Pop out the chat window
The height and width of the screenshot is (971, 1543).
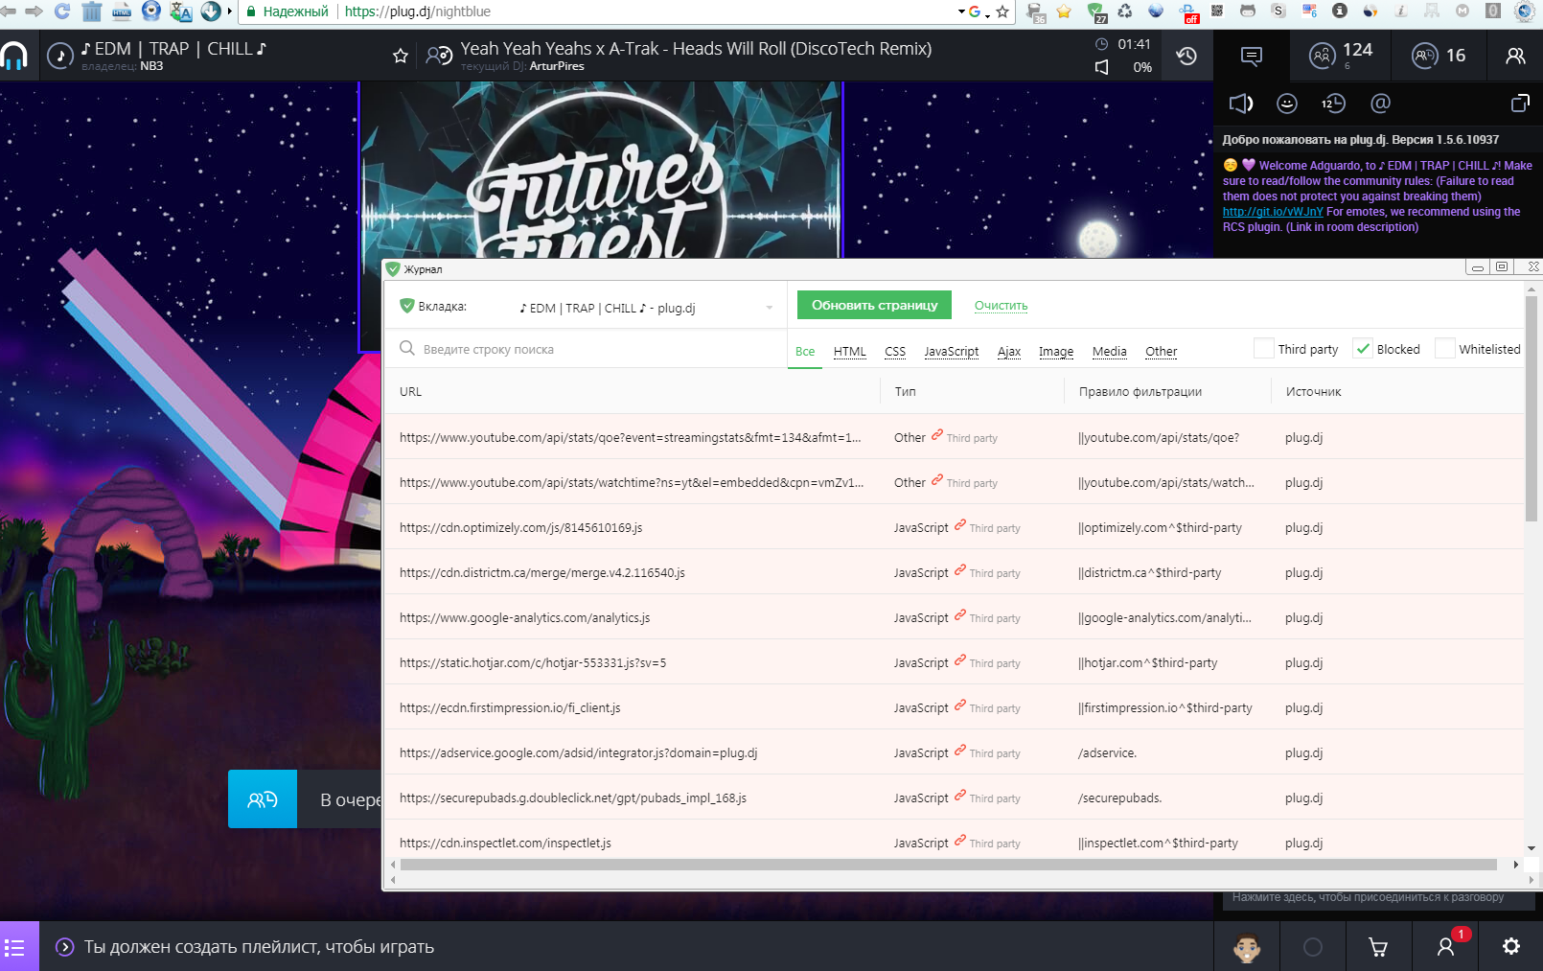point(1520,103)
